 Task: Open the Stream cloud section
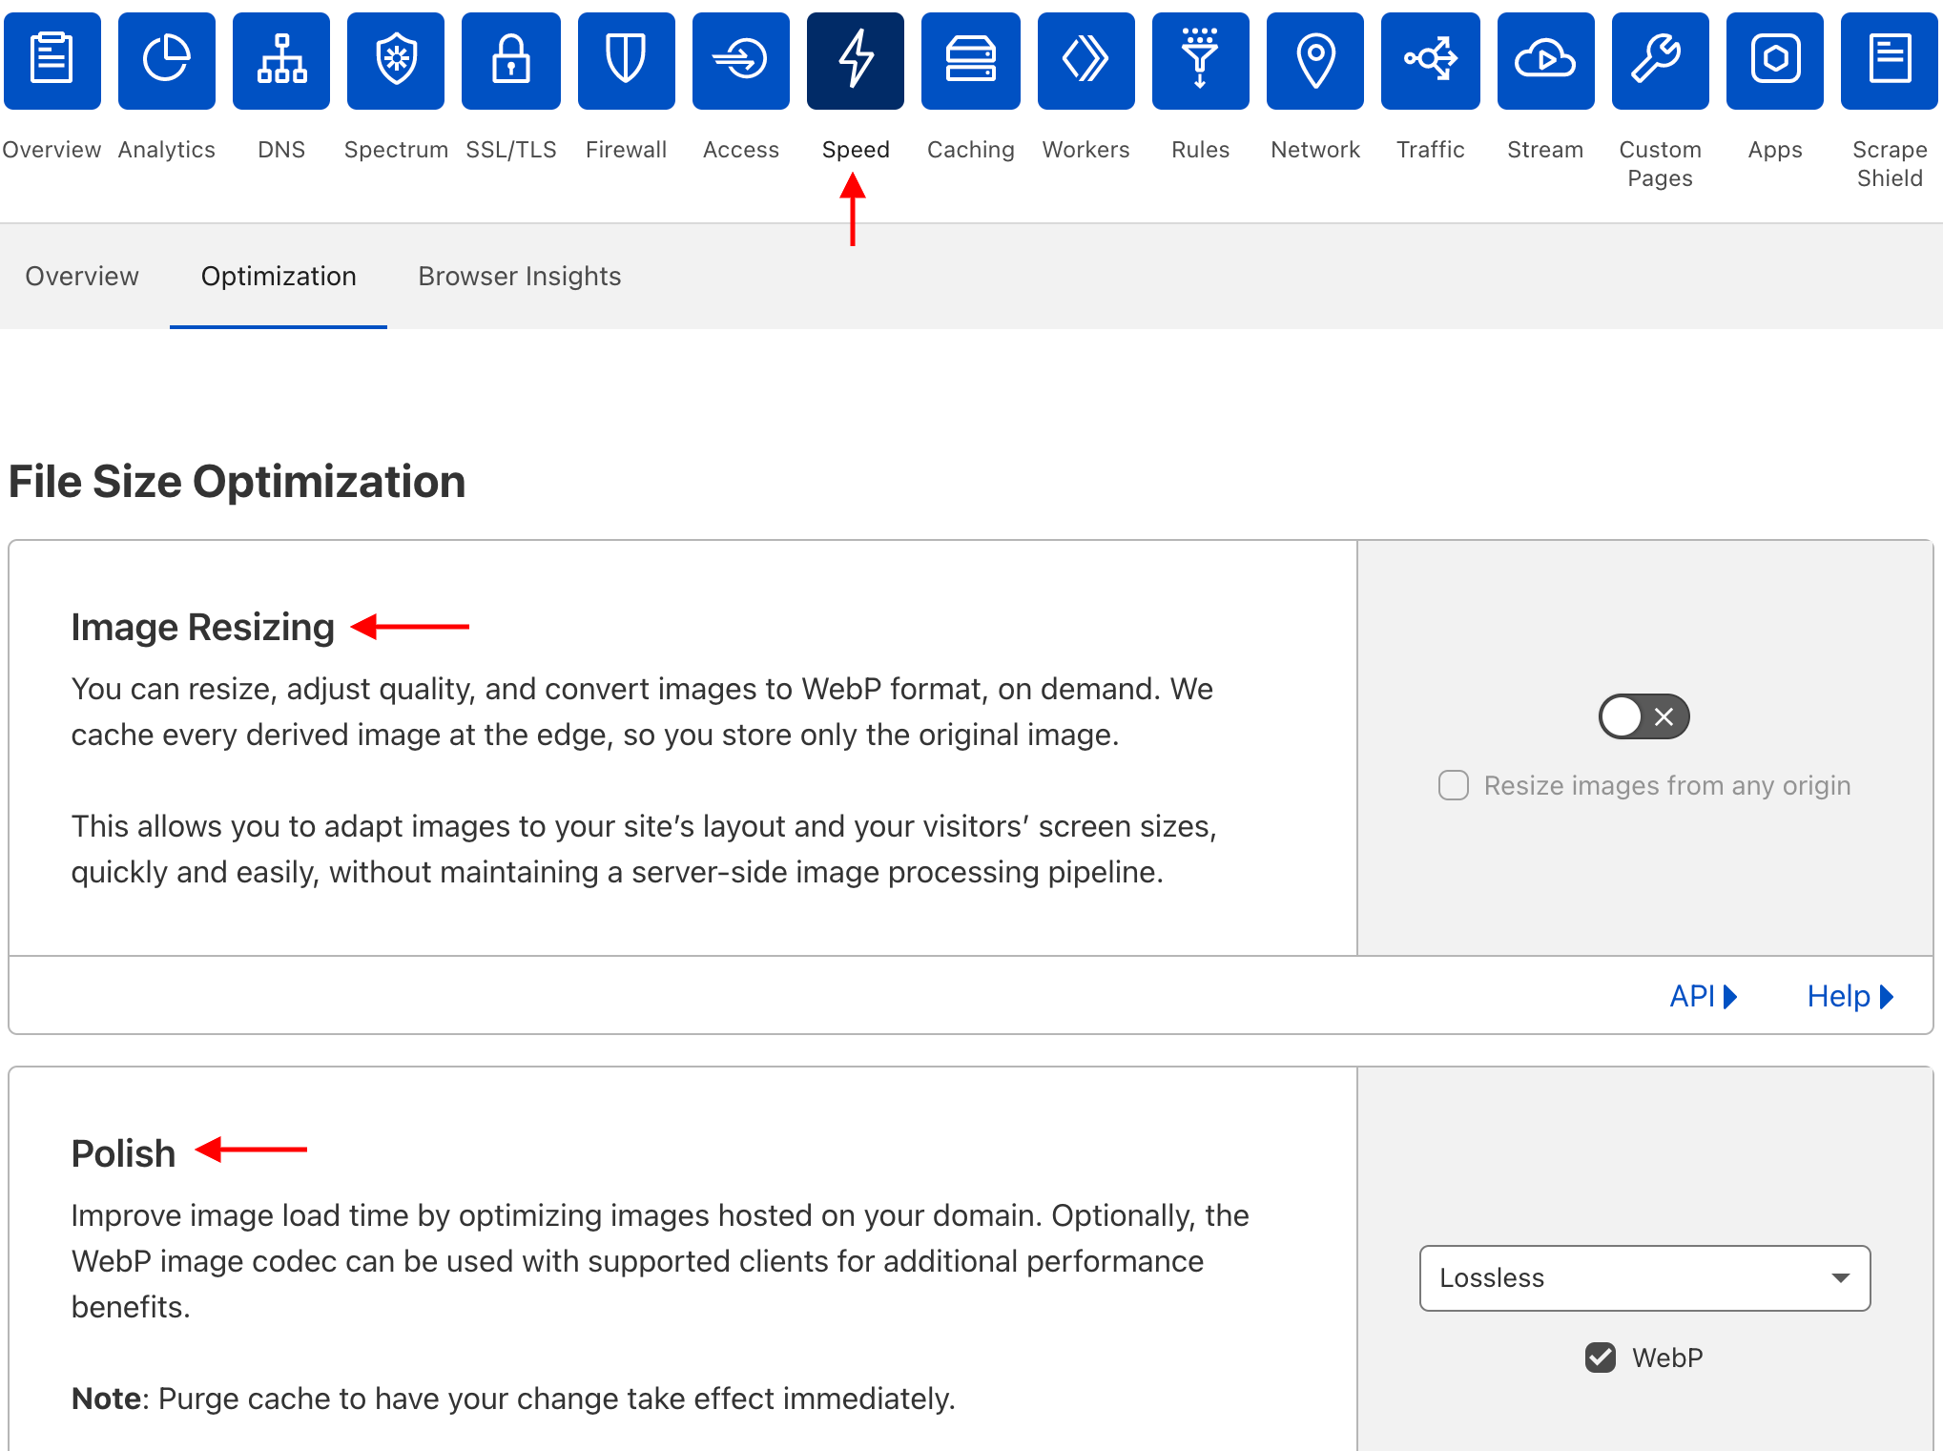pyautogui.click(x=1544, y=59)
